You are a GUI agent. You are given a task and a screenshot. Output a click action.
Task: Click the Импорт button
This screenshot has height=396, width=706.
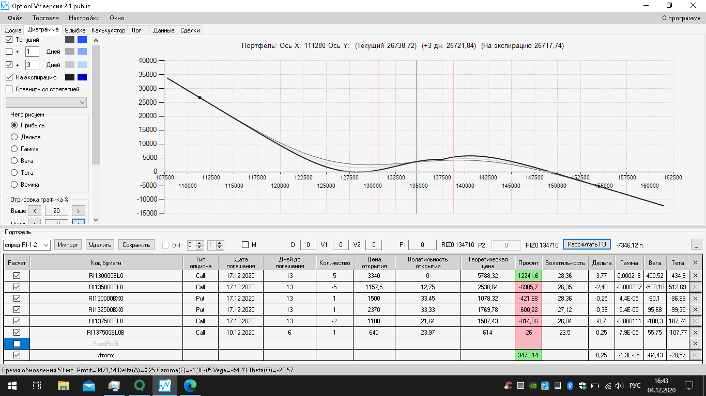(x=68, y=245)
